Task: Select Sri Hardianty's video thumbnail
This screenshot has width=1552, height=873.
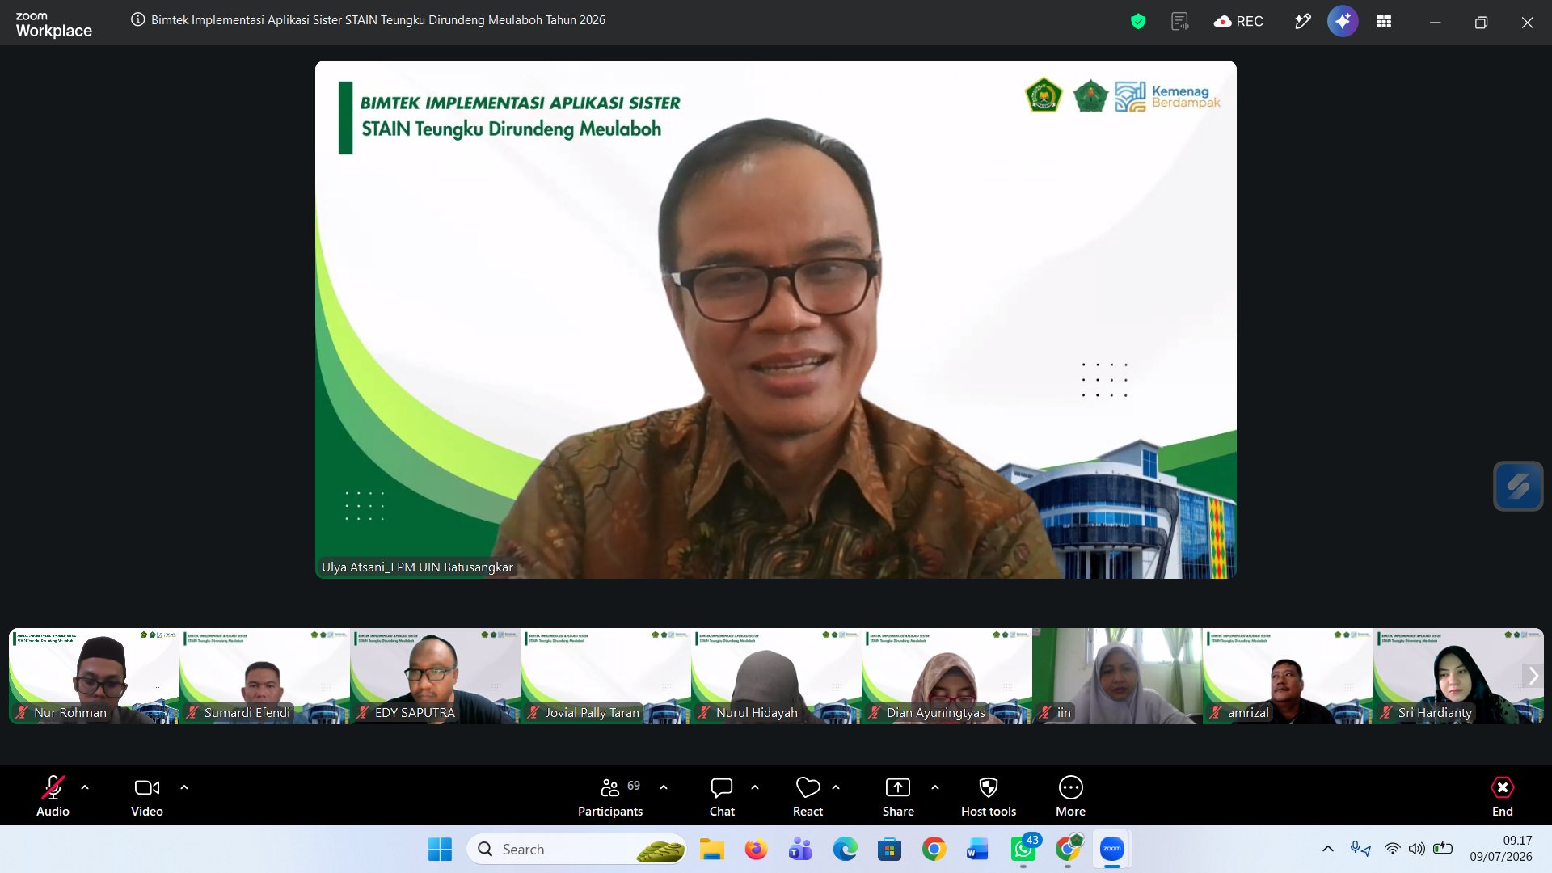Action: click(1458, 676)
